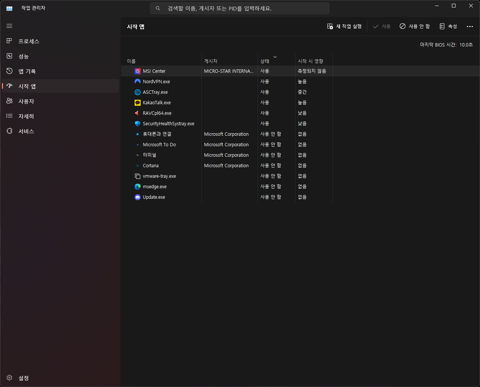Focus the name, publisher or PID search field
This screenshot has height=387, width=480.
click(x=240, y=8)
